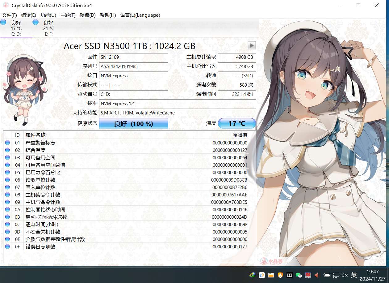The image size is (389, 283).
Task: Click the status dot for 已用寿命百分比
Action: pyautogui.click(x=7, y=172)
